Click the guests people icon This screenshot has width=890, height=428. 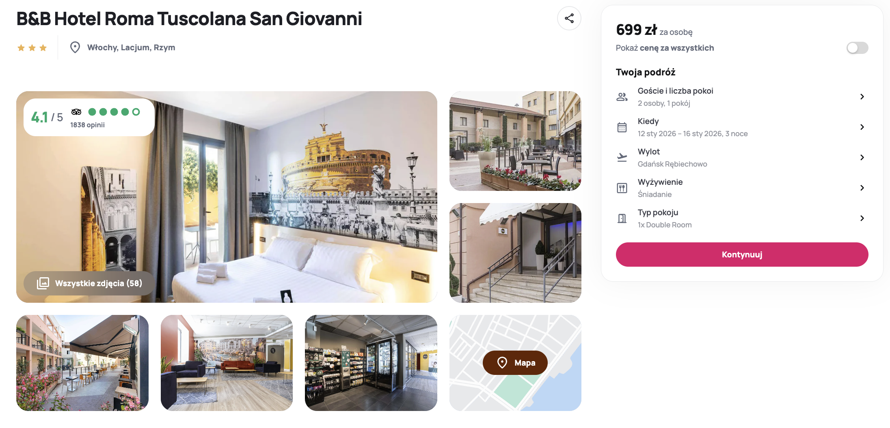(622, 97)
